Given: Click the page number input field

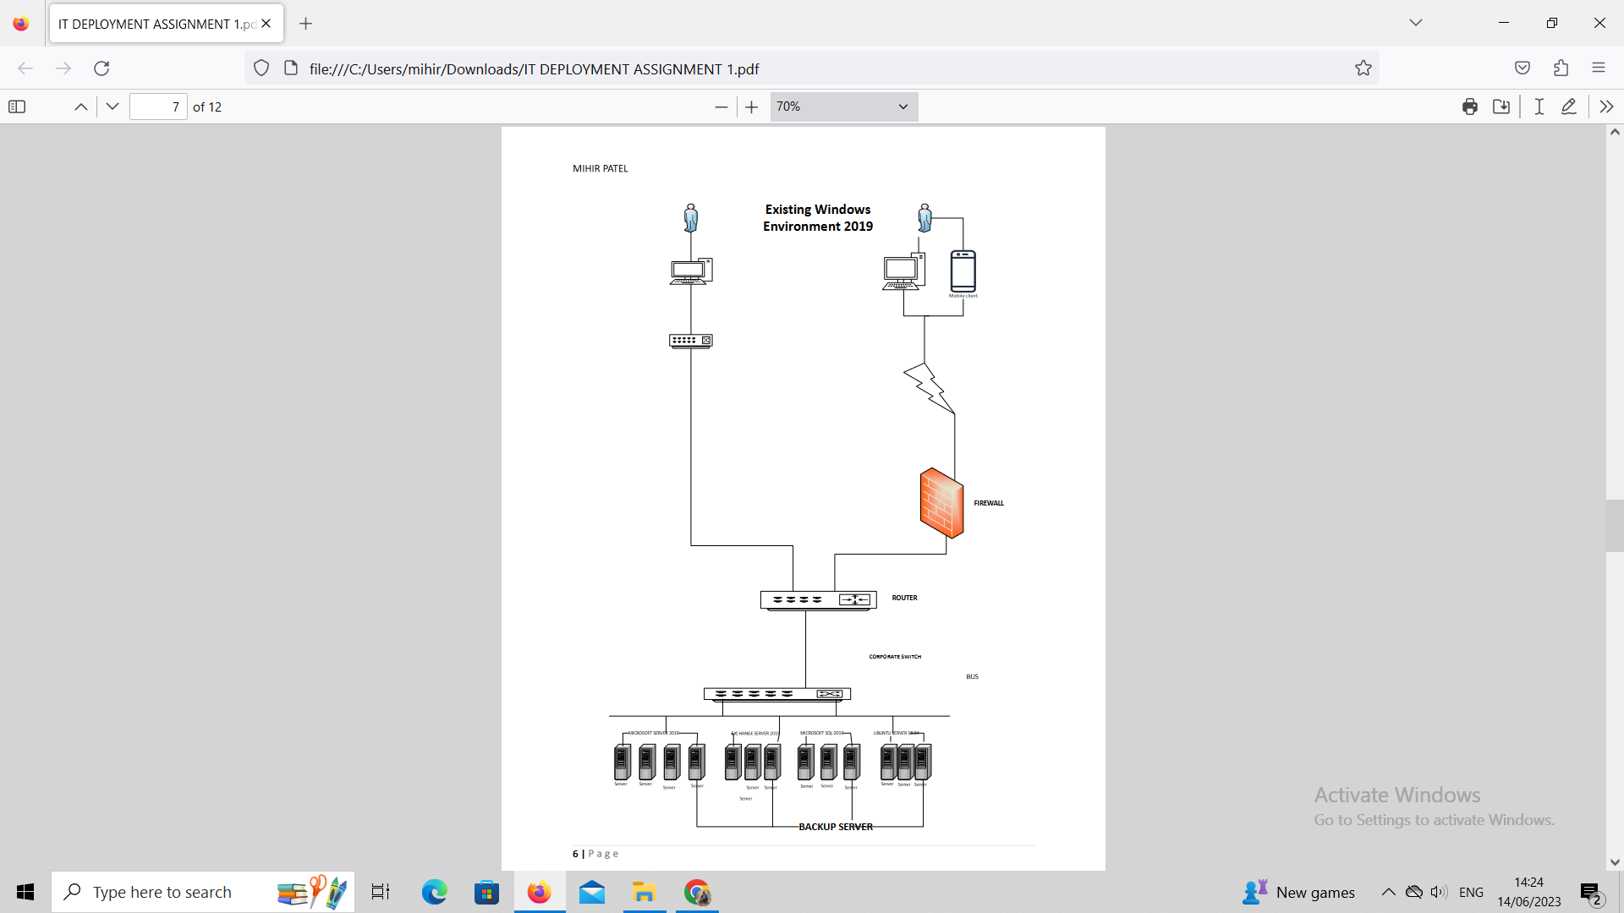Looking at the screenshot, I should pos(158,107).
